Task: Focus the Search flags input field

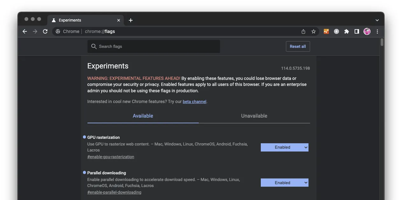Action: (154, 46)
